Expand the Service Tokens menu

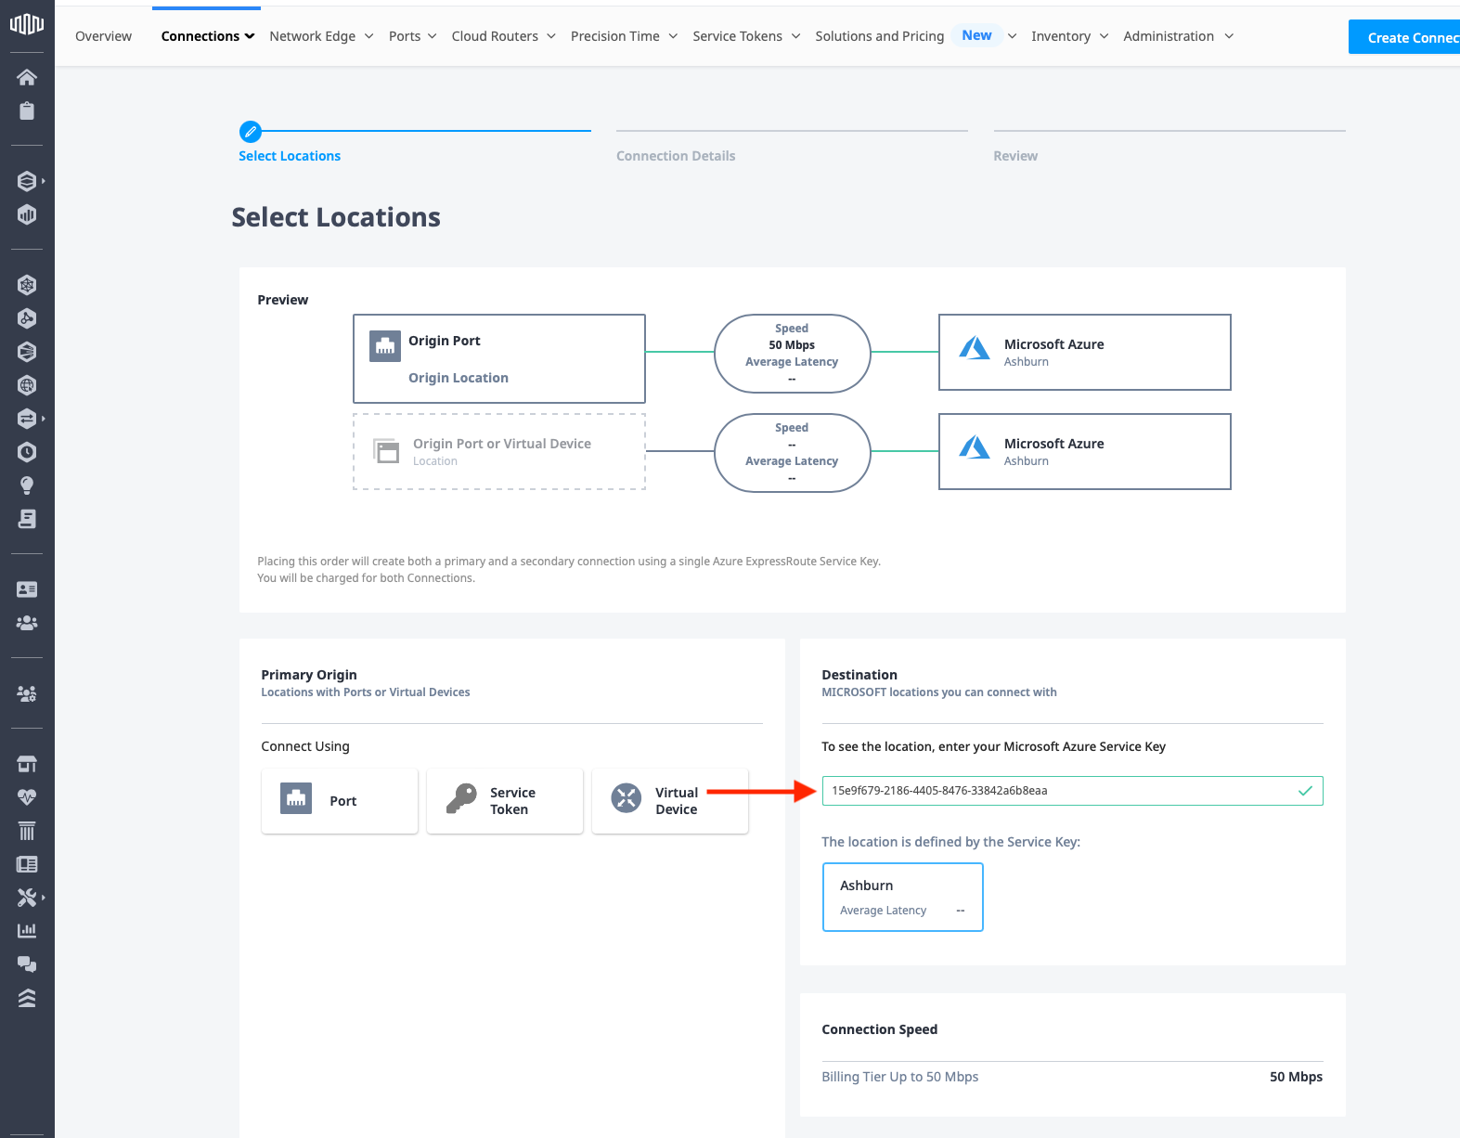click(x=746, y=36)
